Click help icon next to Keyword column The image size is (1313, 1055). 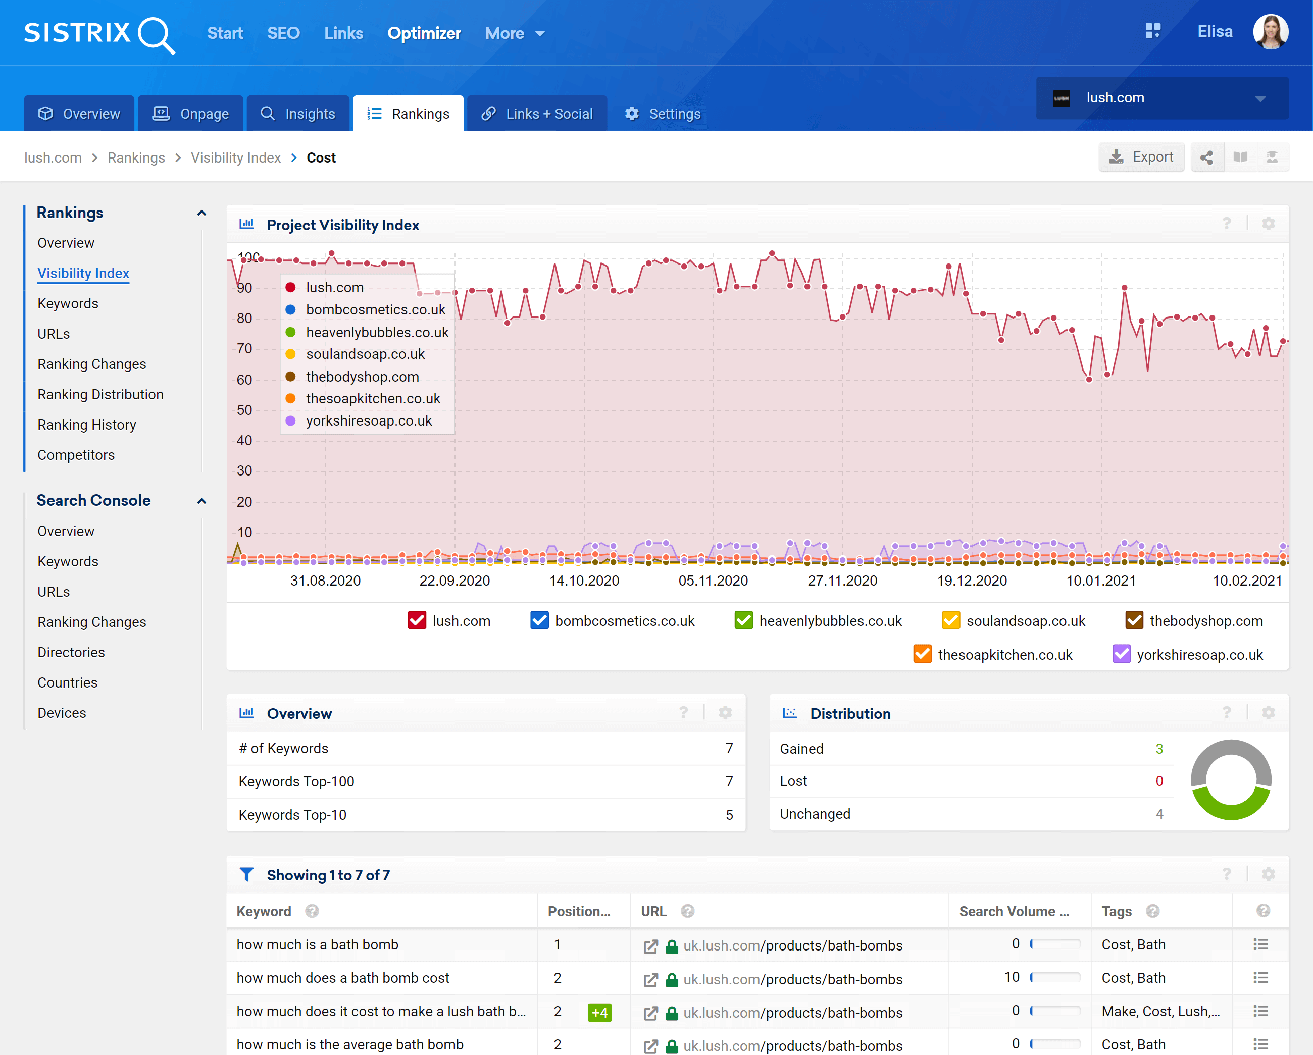[312, 911]
